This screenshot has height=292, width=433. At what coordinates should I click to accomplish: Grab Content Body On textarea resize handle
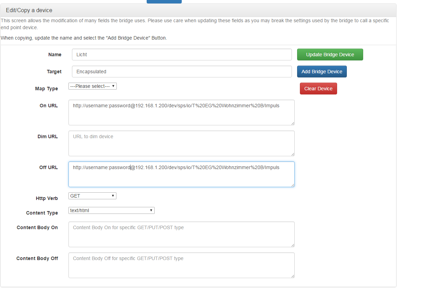click(293, 245)
